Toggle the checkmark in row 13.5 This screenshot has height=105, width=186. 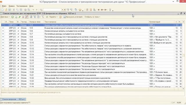18,28
